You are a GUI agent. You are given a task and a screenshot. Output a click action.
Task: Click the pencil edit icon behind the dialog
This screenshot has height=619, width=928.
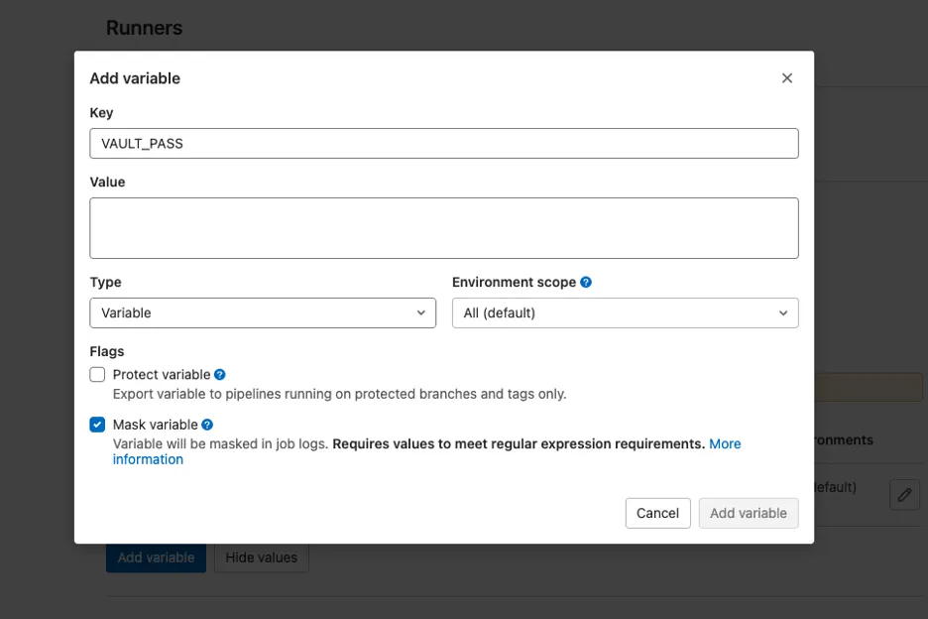point(904,494)
